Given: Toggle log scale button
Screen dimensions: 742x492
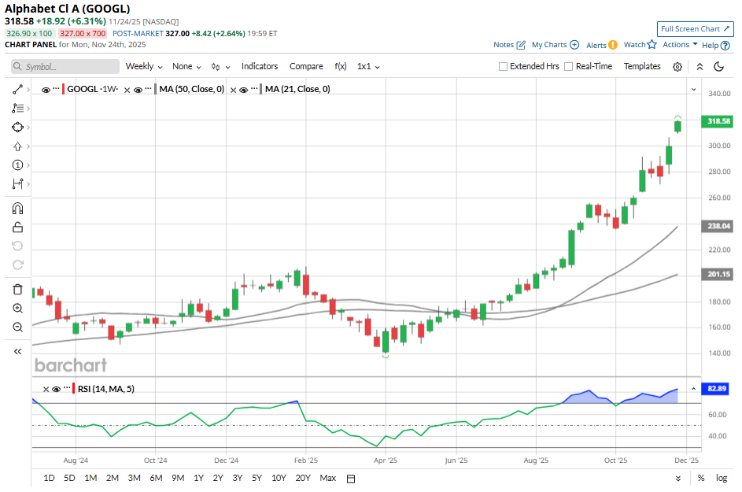Looking at the screenshot, I should [722, 479].
